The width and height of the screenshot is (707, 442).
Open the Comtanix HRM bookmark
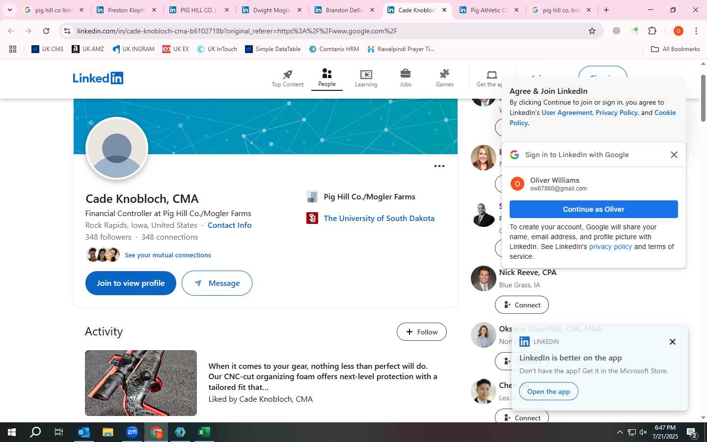click(334, 49)
